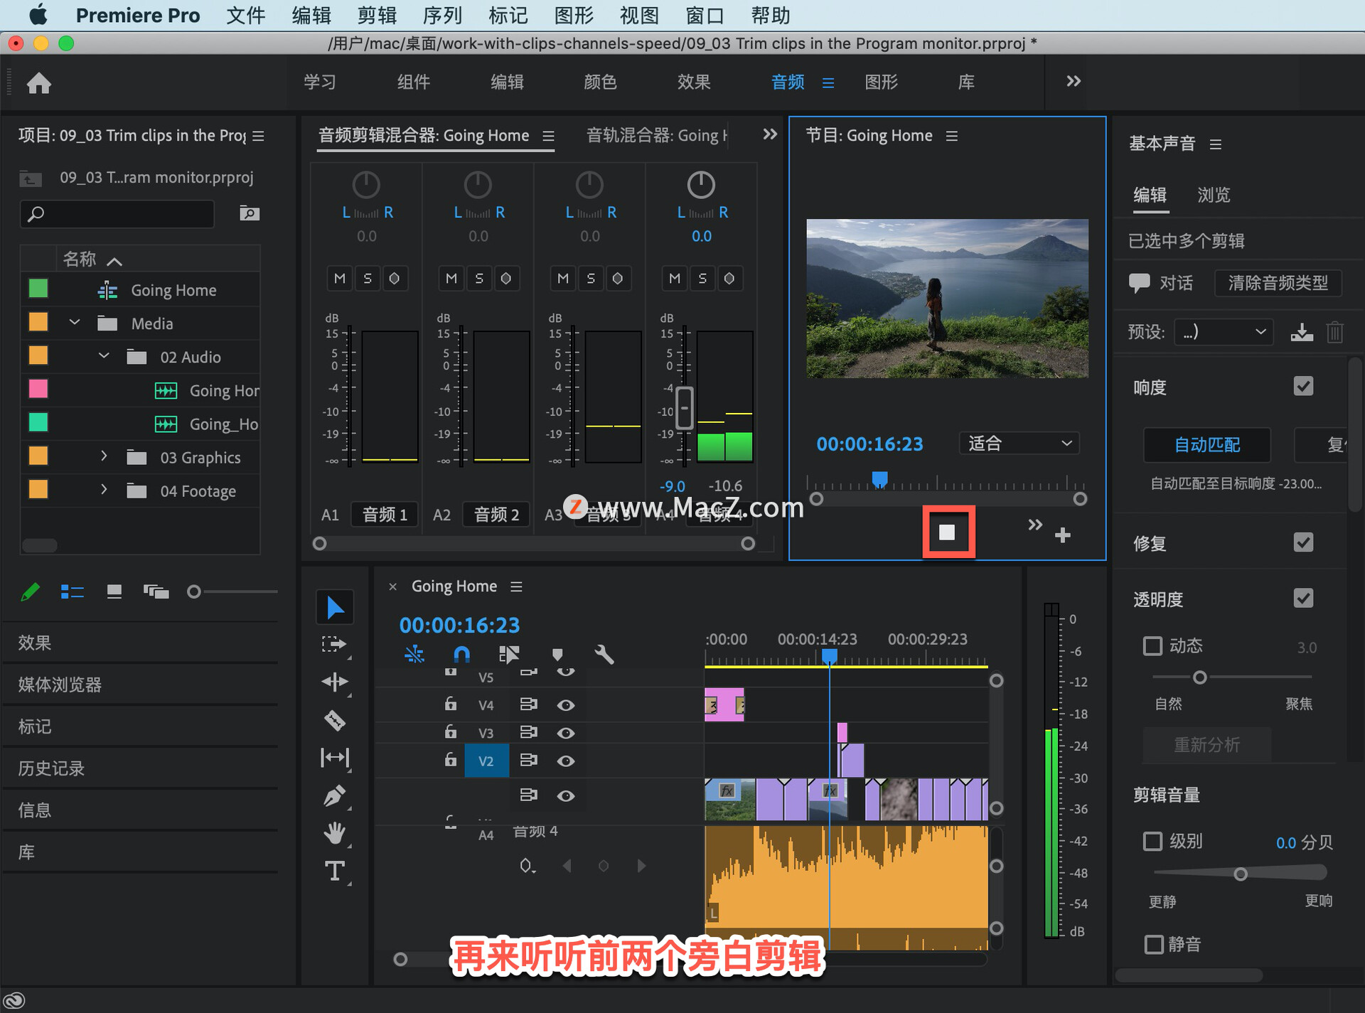
Task: Stop playback in the Program monitor
Action: point(947,532)
